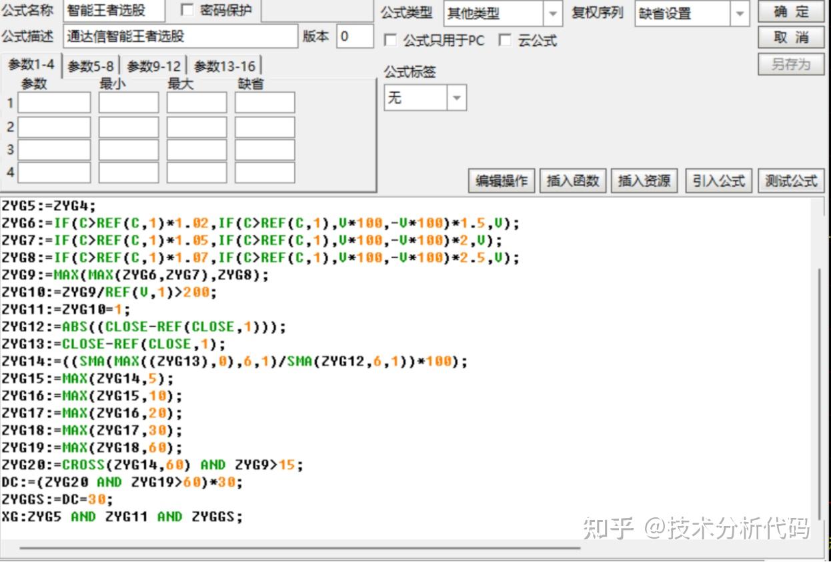Screen dimensions: 831x562
Task: Click the 插入函数 button
Action: (573, 181)
